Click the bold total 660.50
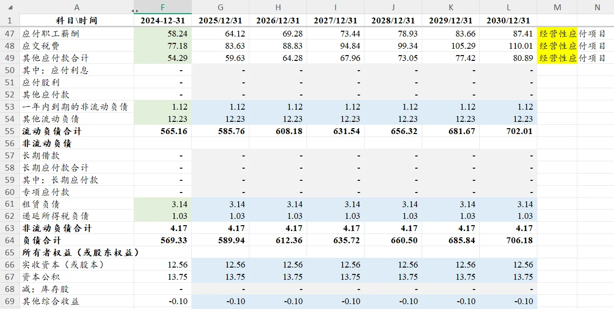This screenshot has width=614, height=309. (x=393, y=240)
